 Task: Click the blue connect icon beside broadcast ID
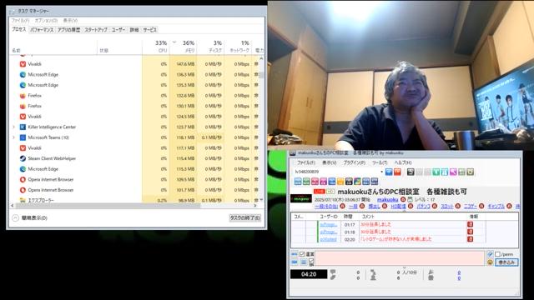(x=389, y=172)
